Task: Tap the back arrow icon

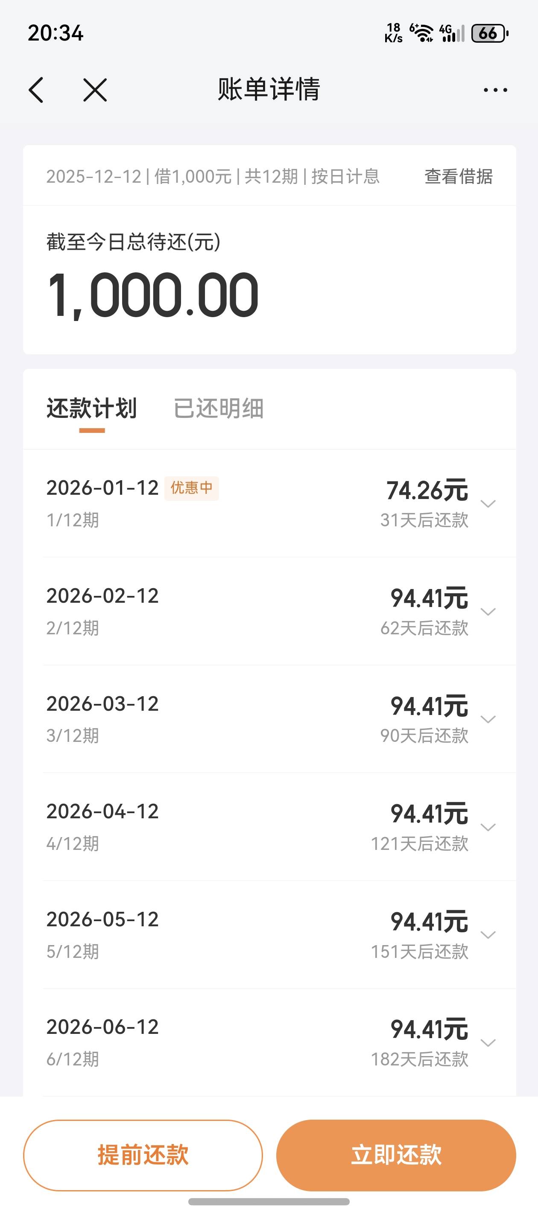Action: click(x=36, y=90)
